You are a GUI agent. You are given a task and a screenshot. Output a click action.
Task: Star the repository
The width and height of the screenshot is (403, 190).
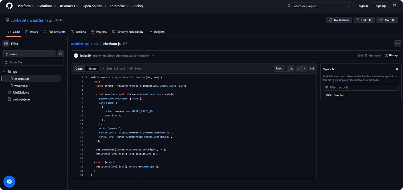pyautogui.click(x=387, y=20)
